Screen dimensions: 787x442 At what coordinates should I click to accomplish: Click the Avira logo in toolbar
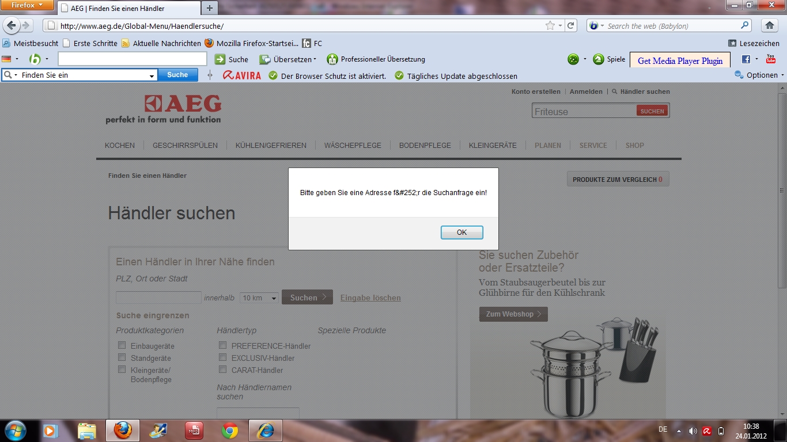coord(242,75)
